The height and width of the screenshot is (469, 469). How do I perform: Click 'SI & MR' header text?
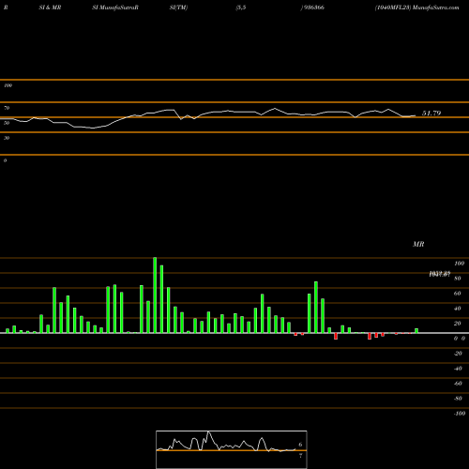tap(50, 8)
